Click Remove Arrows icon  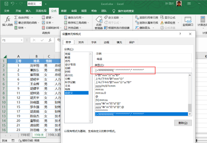tap(137, 28)
